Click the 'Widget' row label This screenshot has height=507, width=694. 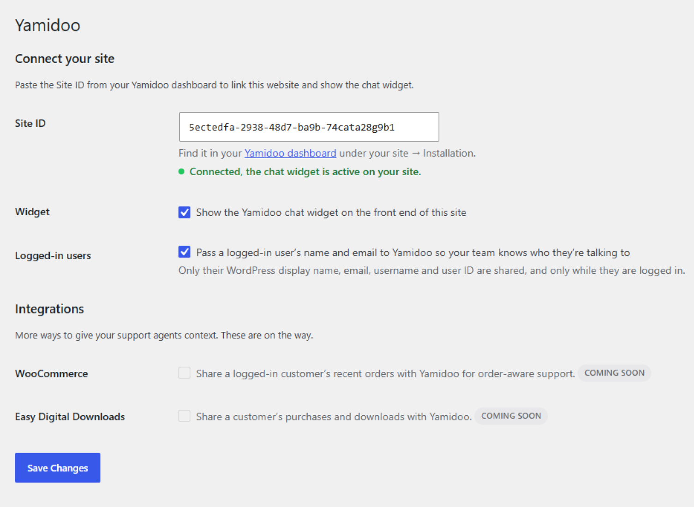pos(32,212)
